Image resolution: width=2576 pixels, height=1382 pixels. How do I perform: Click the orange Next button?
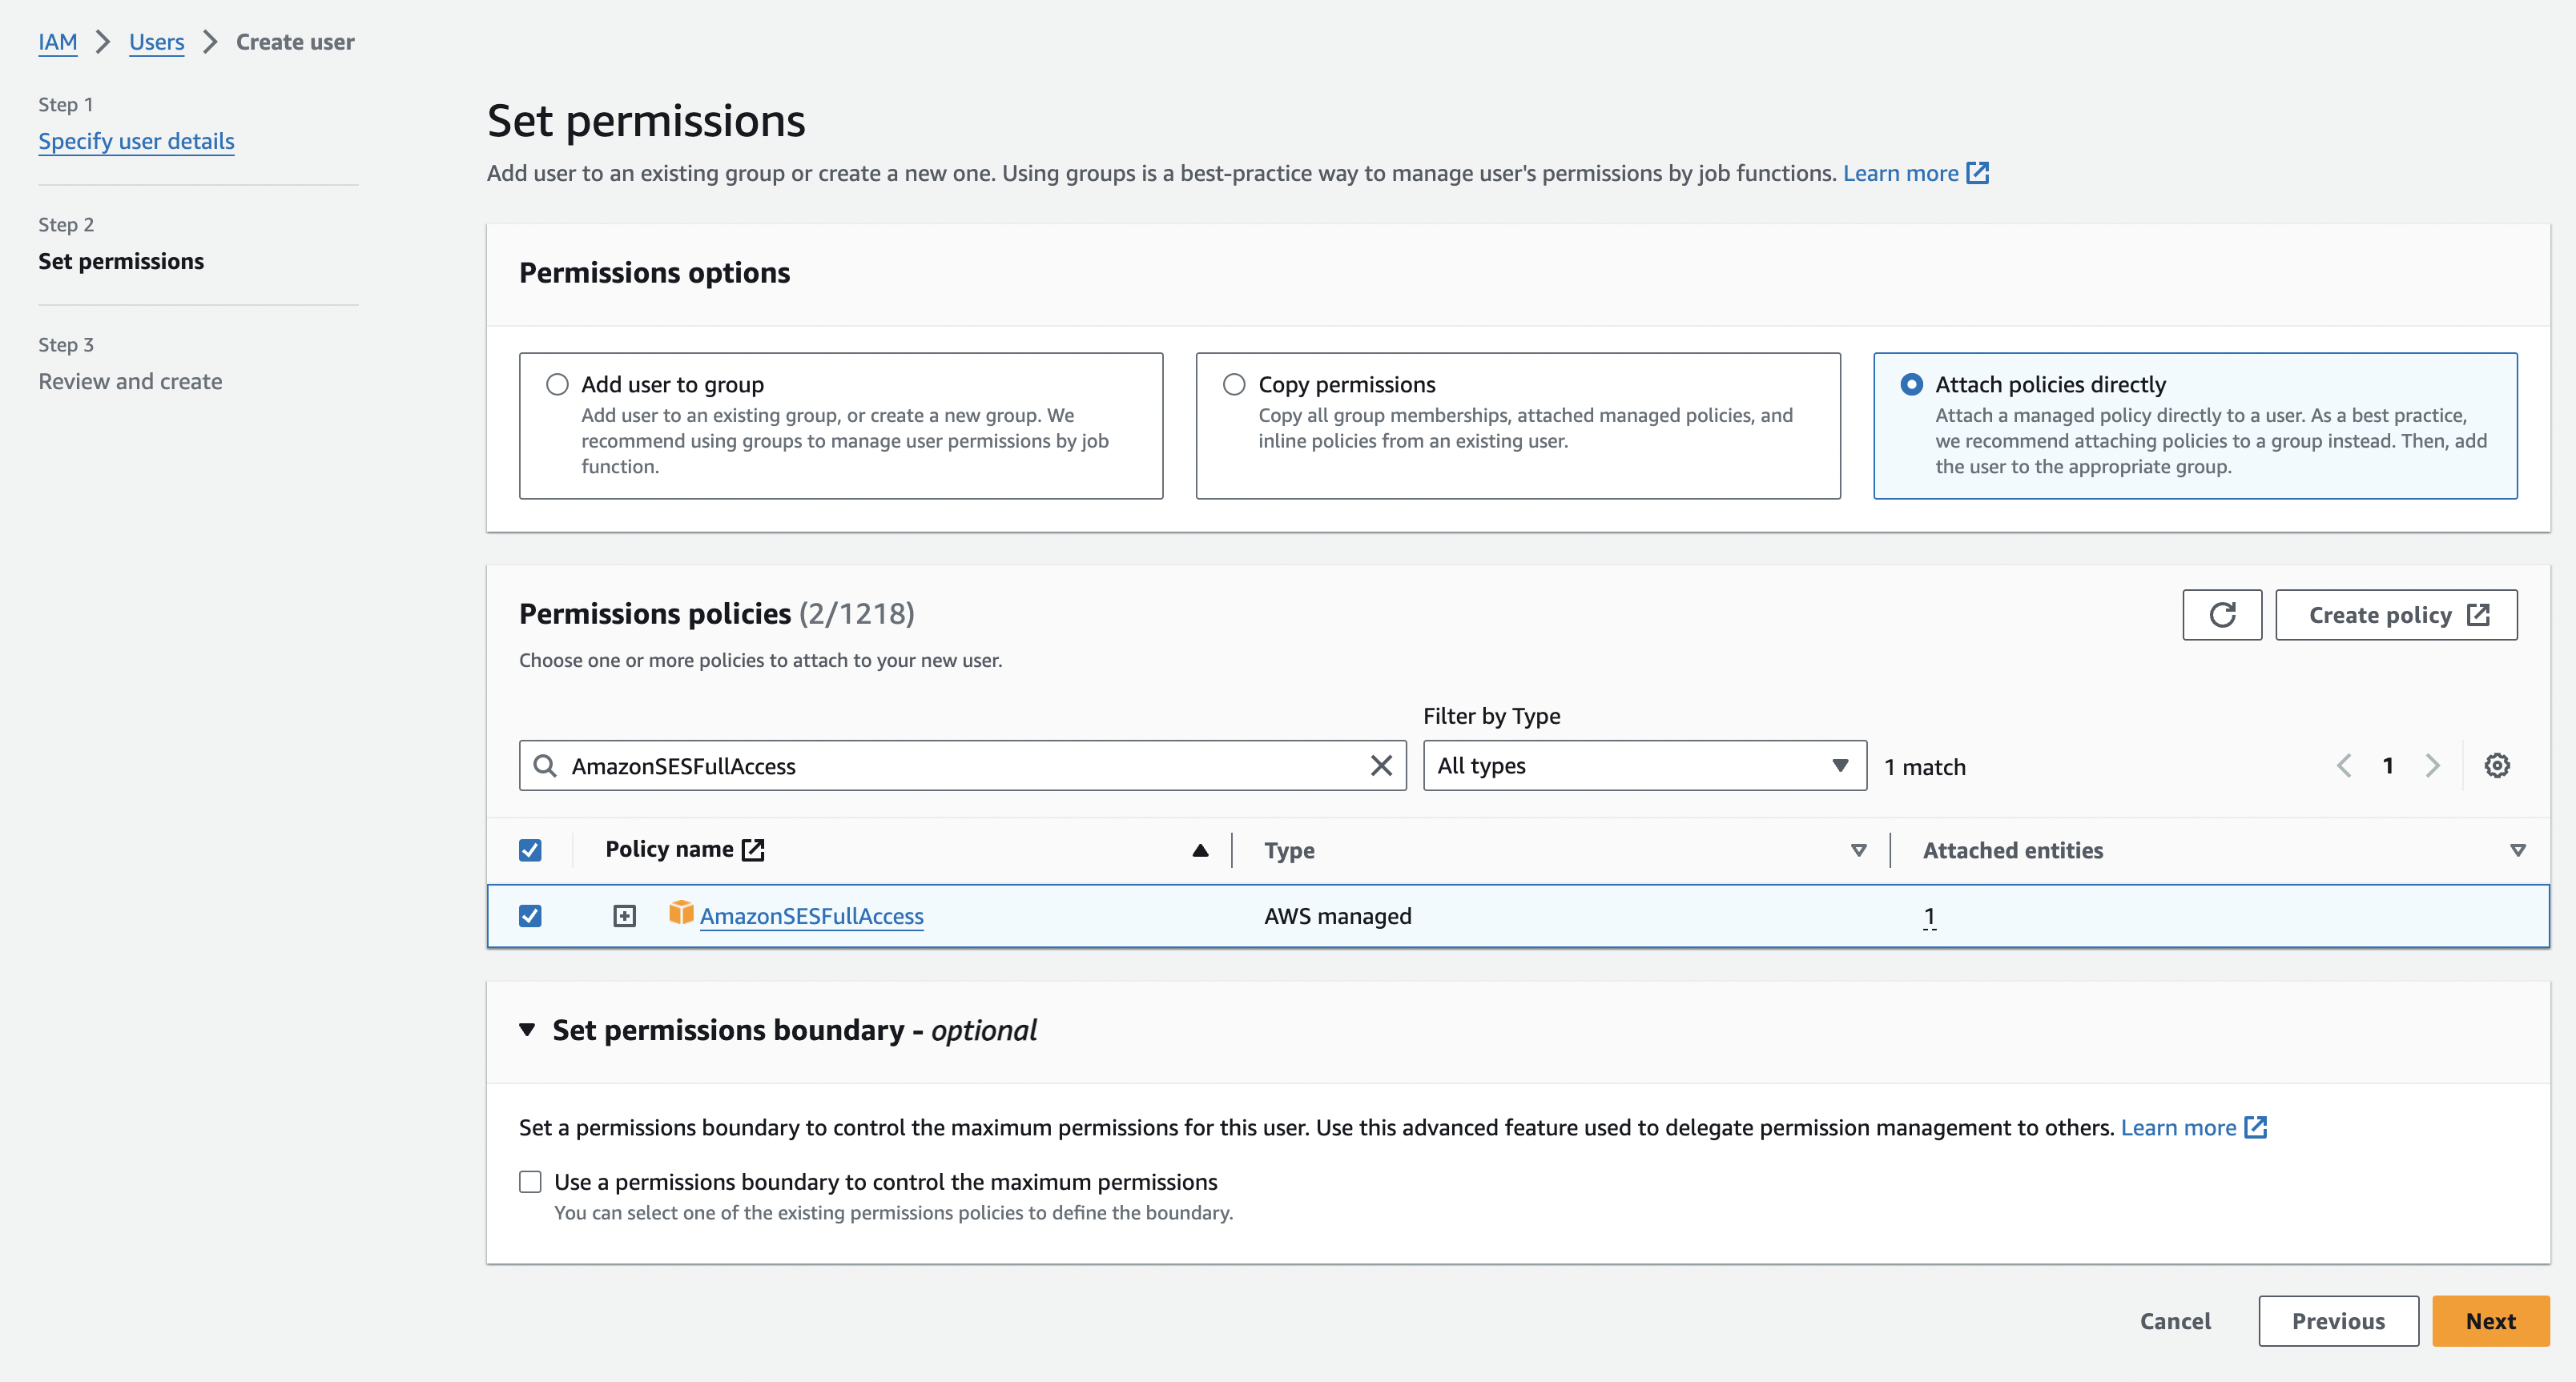coord(2489,1321)
